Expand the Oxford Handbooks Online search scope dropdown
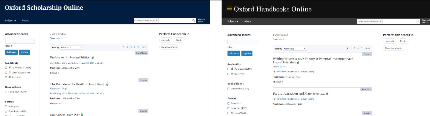Screen dimensions: 430x116 [x=370, y=21]
